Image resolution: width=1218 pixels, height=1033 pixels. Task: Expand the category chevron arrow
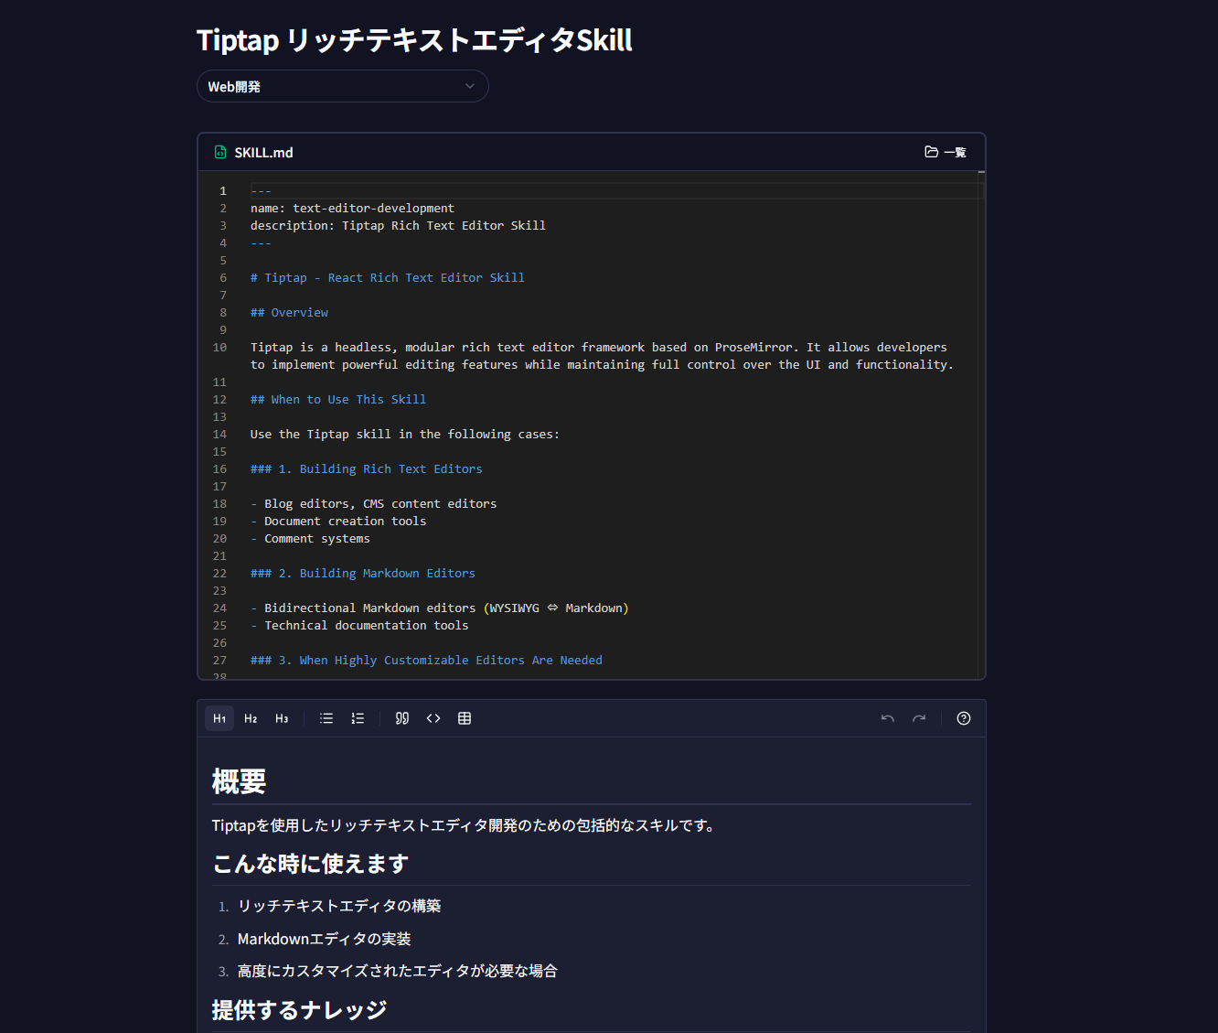470,86
